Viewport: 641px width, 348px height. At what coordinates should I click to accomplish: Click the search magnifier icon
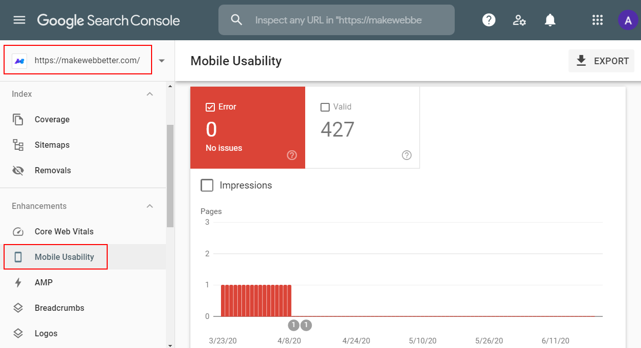click(x=236, y=20)
